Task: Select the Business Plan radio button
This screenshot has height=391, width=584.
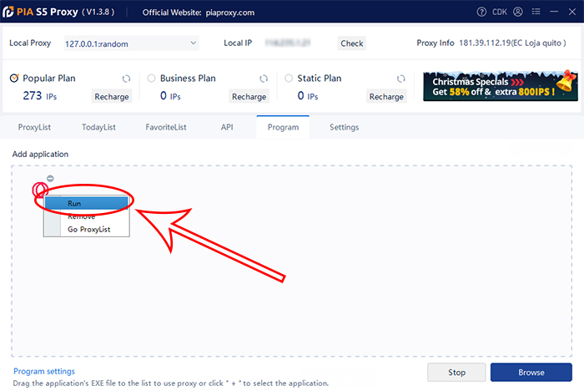Action: (x=151, y=79)
